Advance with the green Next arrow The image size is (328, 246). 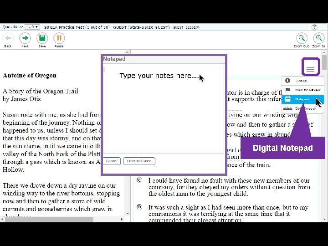pyautogui.click(x=25, y=38)
